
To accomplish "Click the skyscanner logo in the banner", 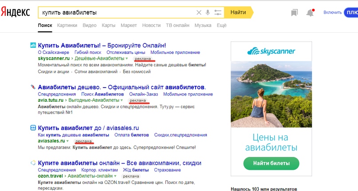I will coord(271,51).
